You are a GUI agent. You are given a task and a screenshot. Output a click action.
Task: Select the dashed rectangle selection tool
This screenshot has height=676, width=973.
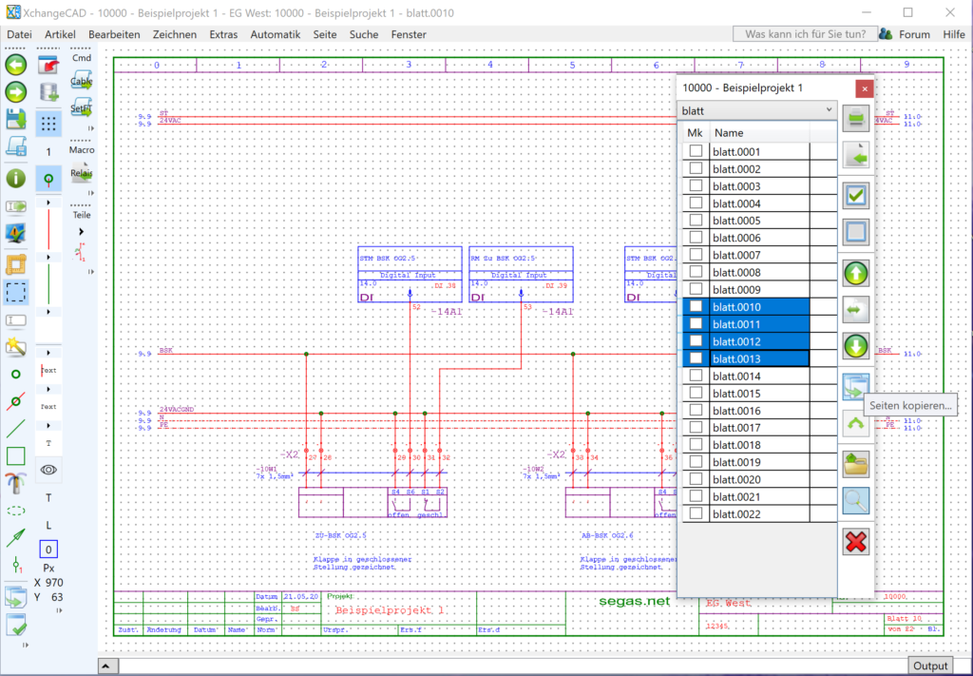coord(16,292)
